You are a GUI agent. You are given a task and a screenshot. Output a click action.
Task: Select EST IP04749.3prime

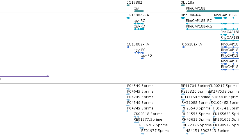[140, 108]
